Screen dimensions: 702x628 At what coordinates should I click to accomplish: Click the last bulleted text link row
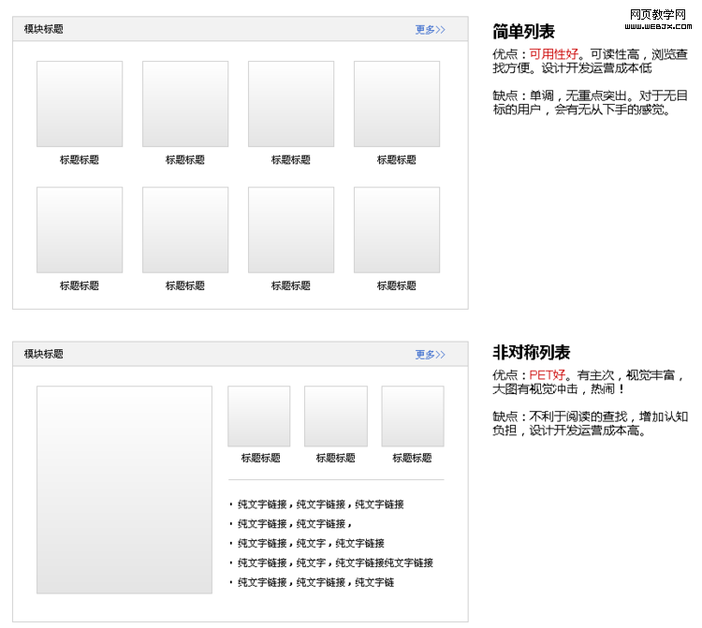point(315,583)
